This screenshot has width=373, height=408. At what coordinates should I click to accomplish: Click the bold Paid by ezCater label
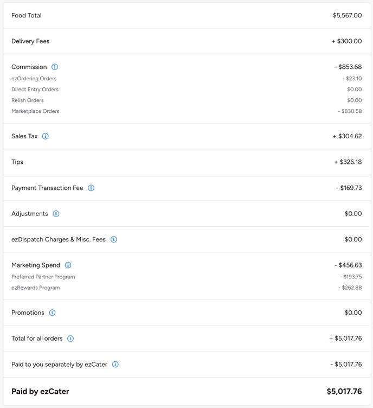[x=40, y=391]
